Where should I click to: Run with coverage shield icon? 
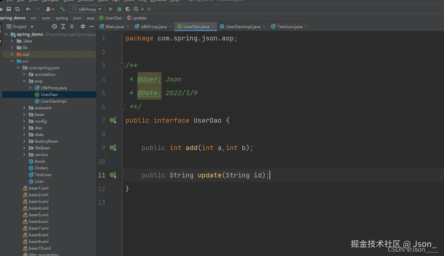(x=128, y=9)
